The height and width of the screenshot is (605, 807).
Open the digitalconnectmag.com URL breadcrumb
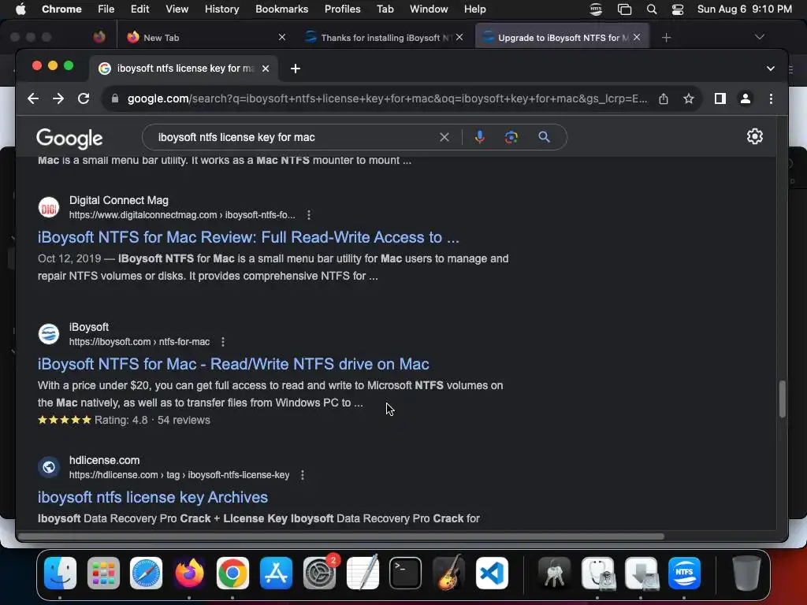click(182, 215)
